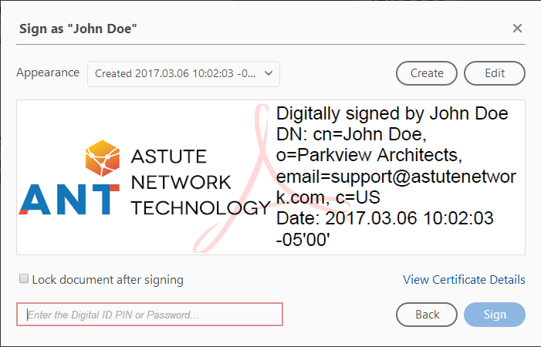Click the Edit appearance button
This screenshot has height=347, width=541.
pos(494,73)
